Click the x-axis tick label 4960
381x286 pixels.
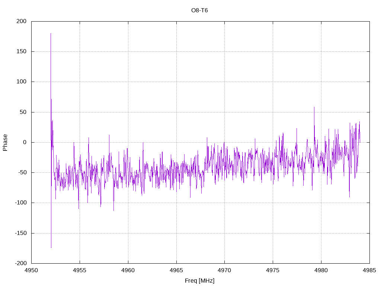pos(128,270)
